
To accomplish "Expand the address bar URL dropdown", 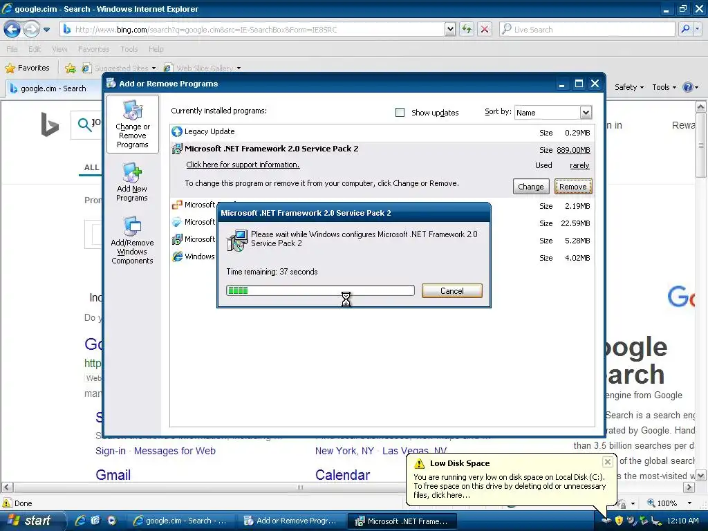I will click(x=450, y=29).
